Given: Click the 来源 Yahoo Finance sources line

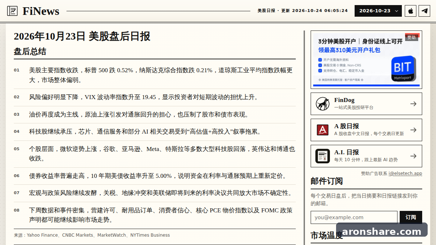Looking at the screenshot, I should tap(92, 235).
